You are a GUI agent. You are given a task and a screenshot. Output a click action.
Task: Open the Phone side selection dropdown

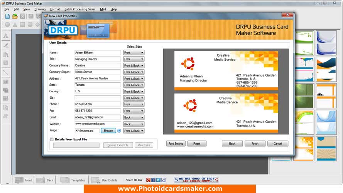click(x=133, y=104)
